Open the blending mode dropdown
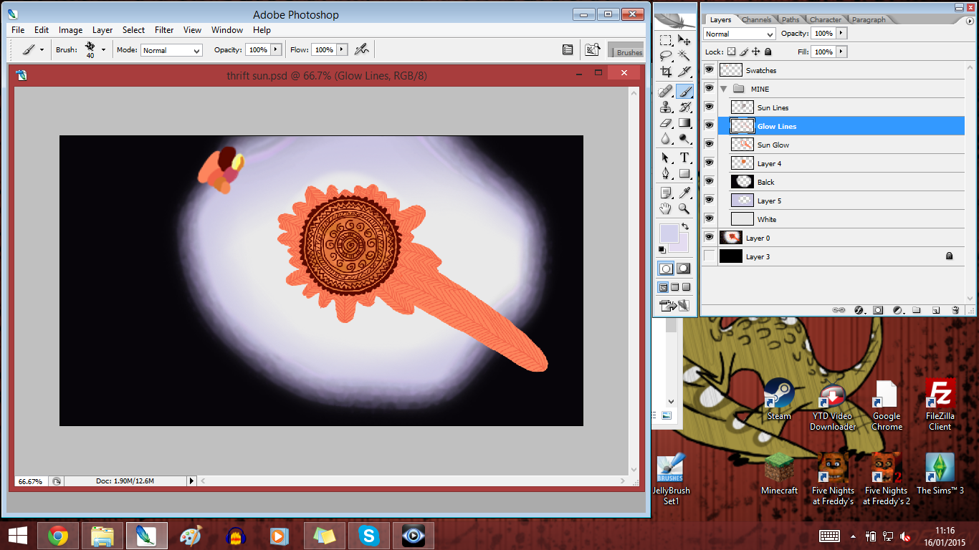 pyautogui.click(x=738, y=34)
